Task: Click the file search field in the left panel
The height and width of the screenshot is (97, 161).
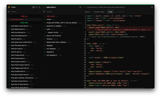Action: pos(24,12)
